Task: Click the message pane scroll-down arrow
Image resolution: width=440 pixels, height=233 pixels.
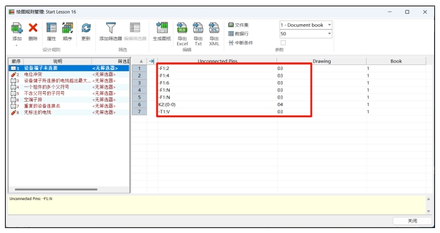Action: pos(428,211)
